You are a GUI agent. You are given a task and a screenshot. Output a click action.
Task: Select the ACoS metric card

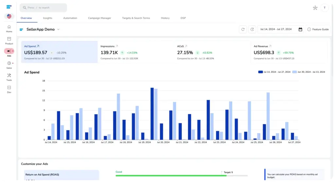tap(212, 52)
